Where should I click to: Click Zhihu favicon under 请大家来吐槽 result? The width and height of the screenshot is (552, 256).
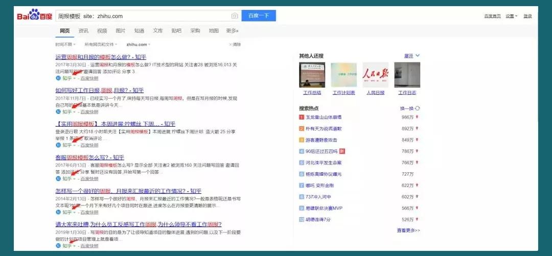pyautogui.click(x=58, y=246)
